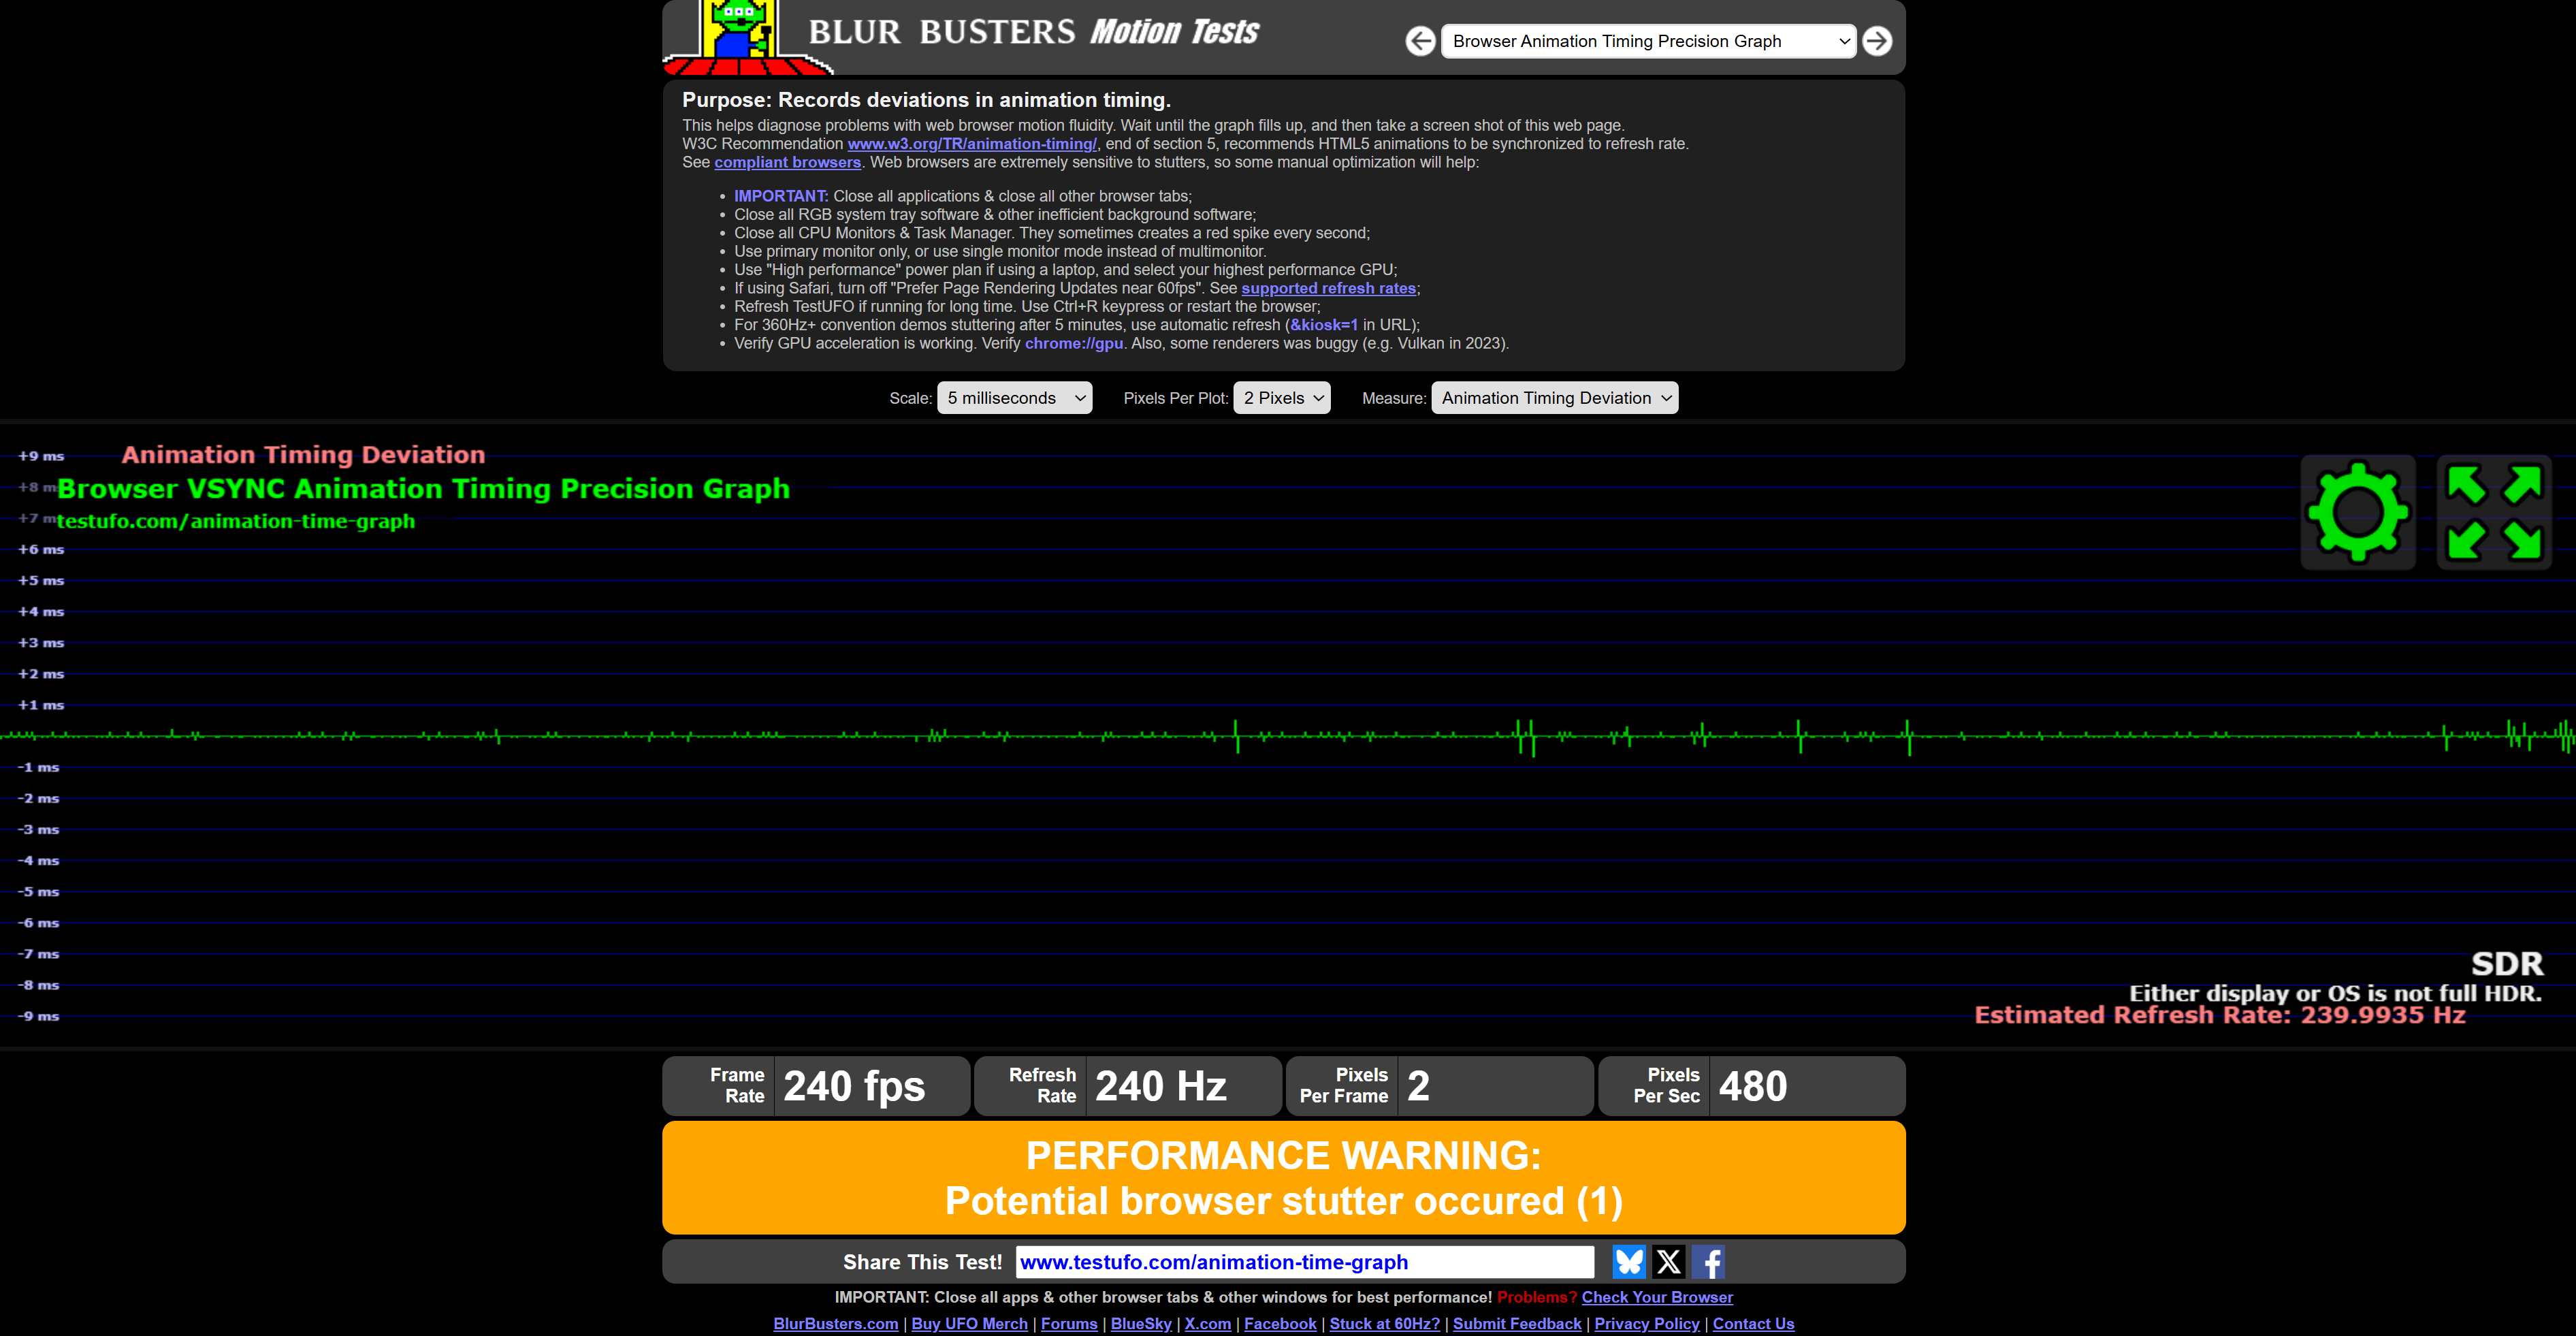Toggle fullscreen with green arrows icon

click(2494, 512)
